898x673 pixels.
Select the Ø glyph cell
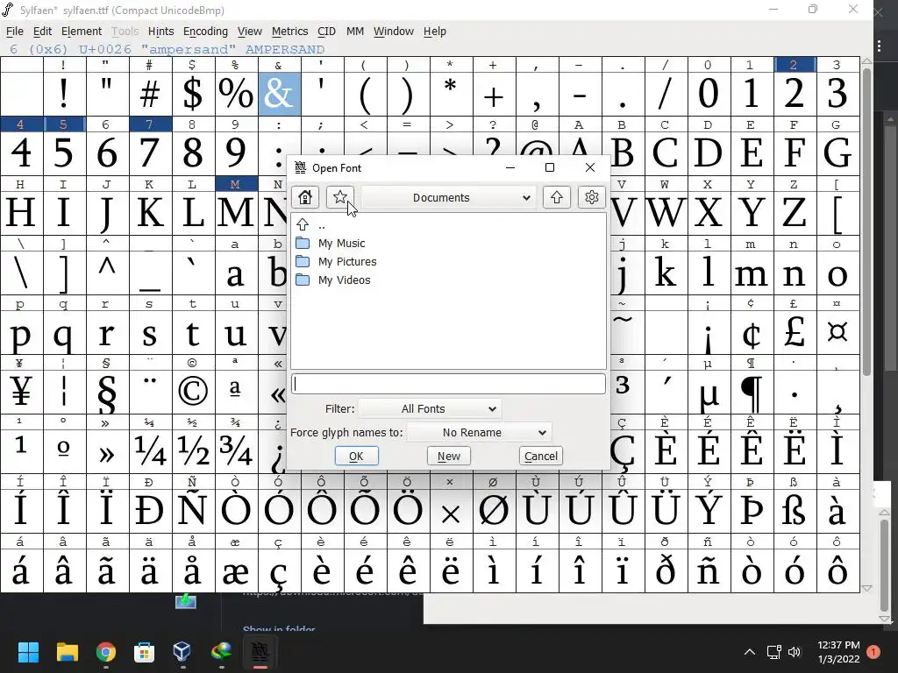click(494, 511)
